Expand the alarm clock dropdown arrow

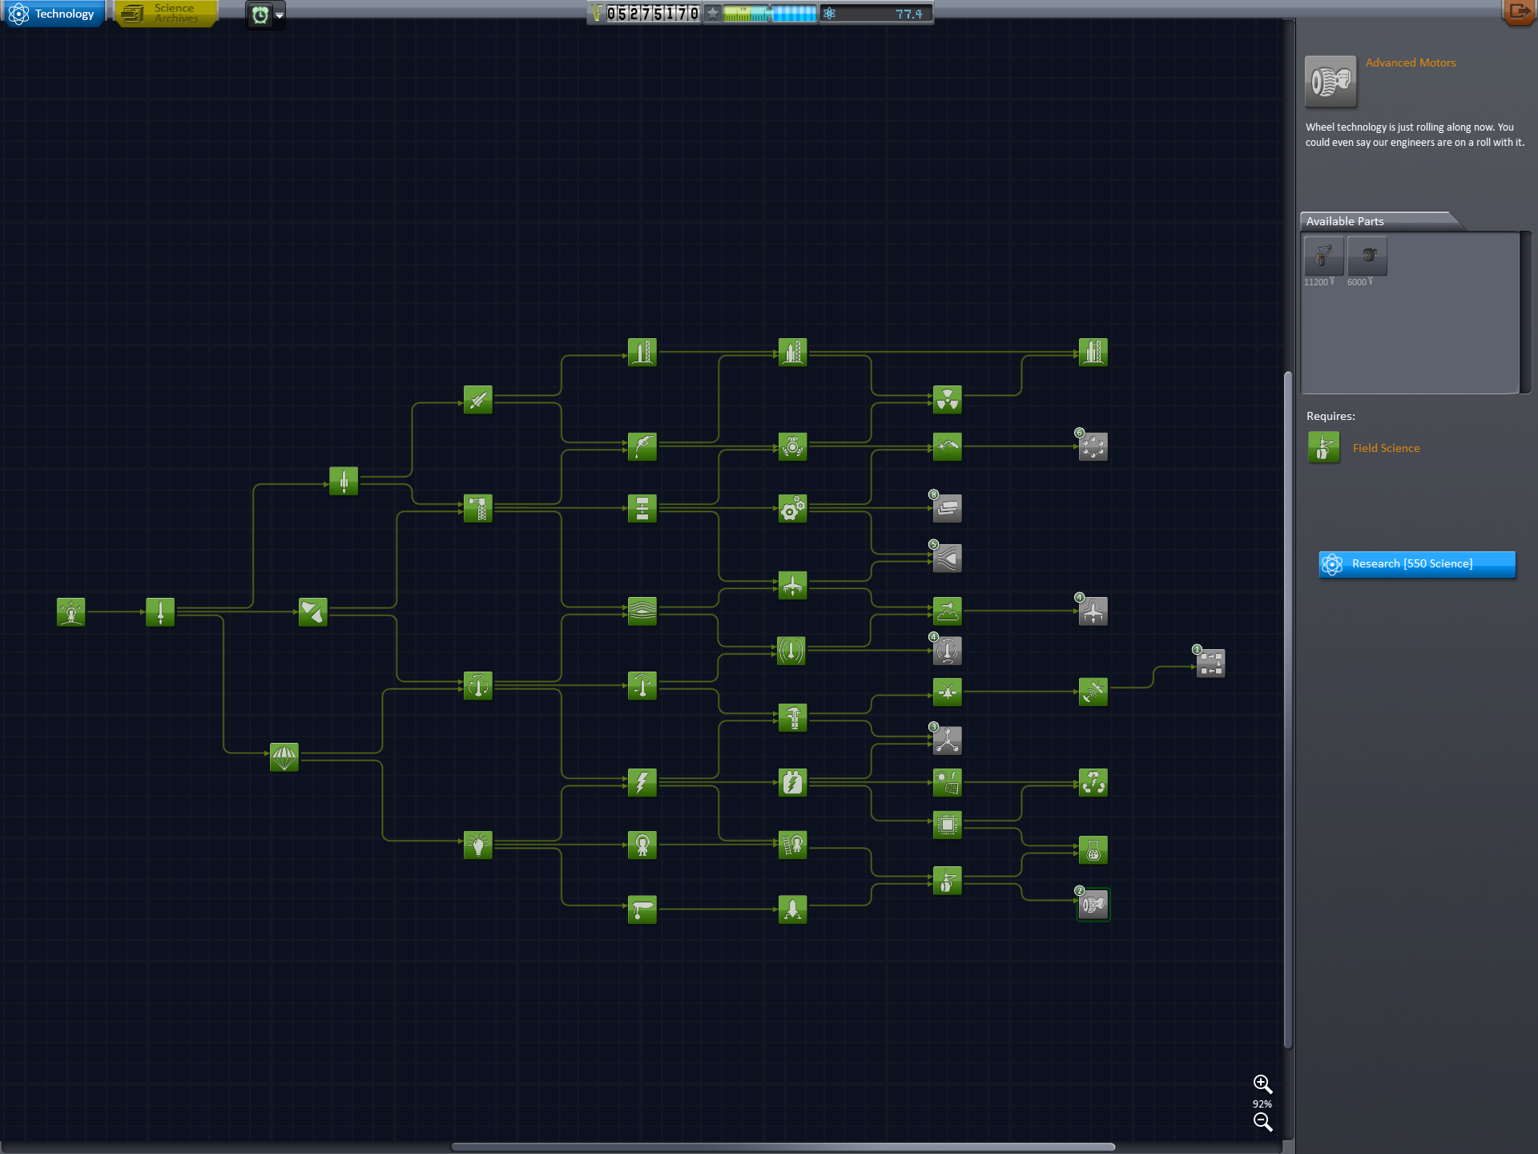tap(280, 15)
